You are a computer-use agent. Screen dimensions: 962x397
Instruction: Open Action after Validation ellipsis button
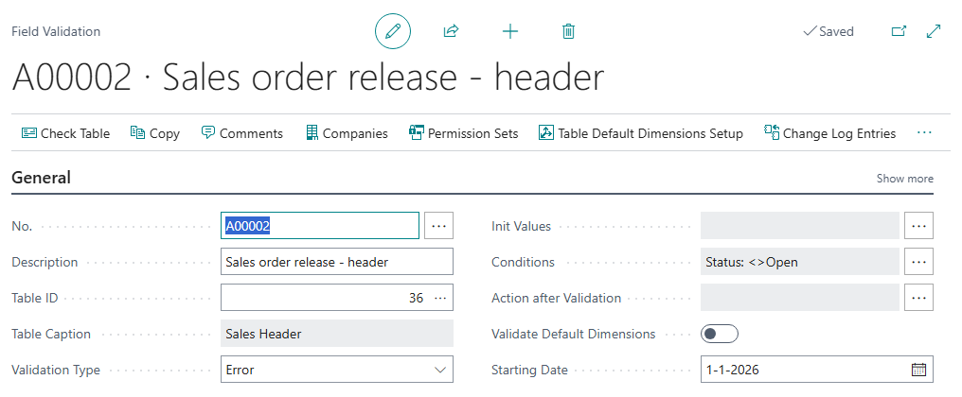[x=918, y=298]
